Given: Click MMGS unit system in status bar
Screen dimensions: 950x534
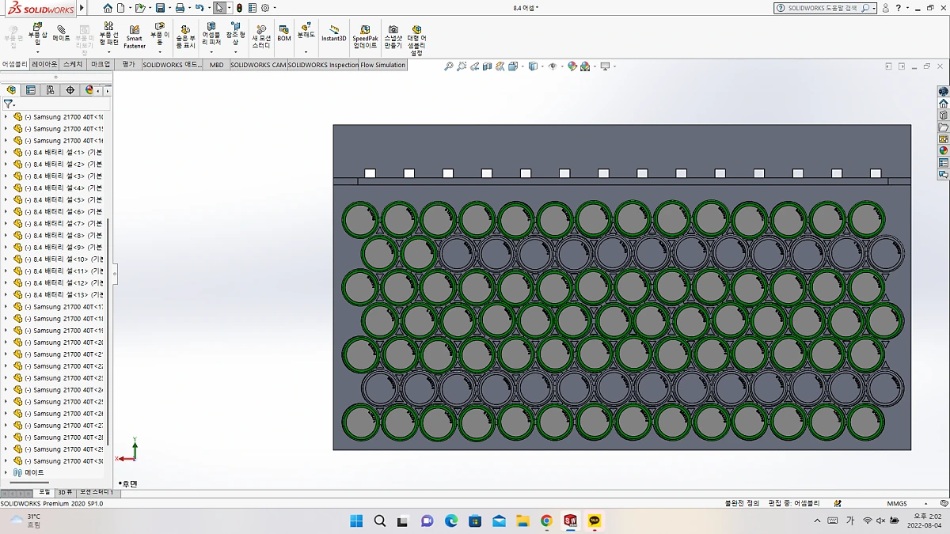Looking at the screenshot, I should coord(897,503).
